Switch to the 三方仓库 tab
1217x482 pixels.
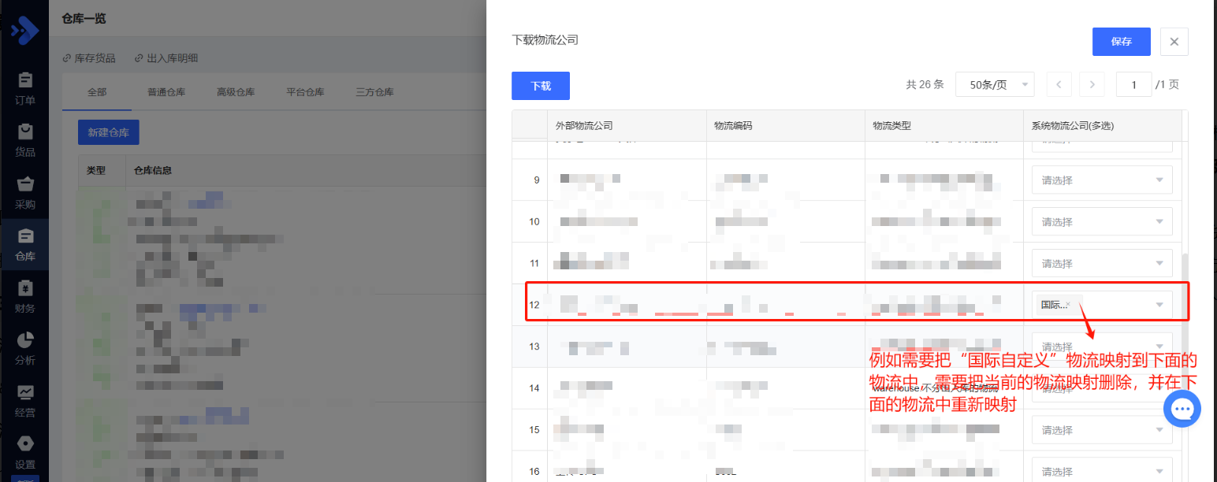click(374, 92)
